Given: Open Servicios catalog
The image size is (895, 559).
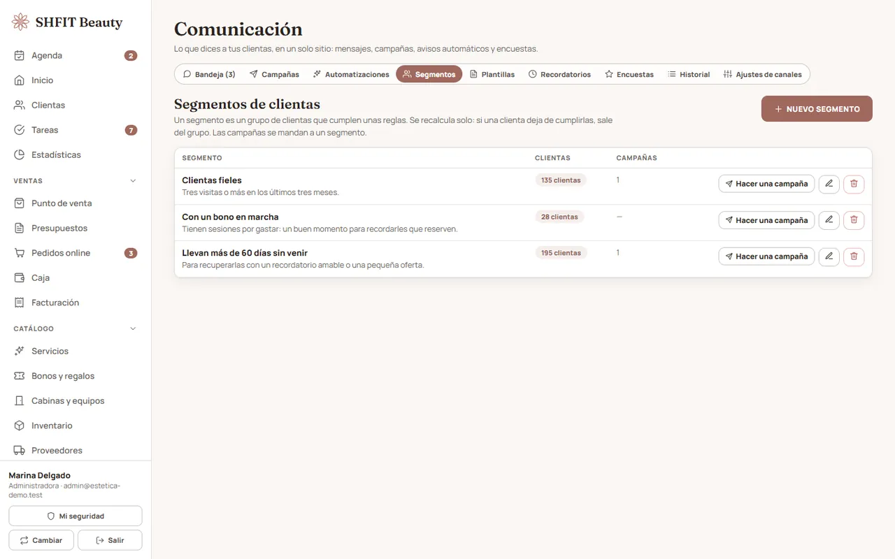Looking at the screenshot, I should coord(76,351).
